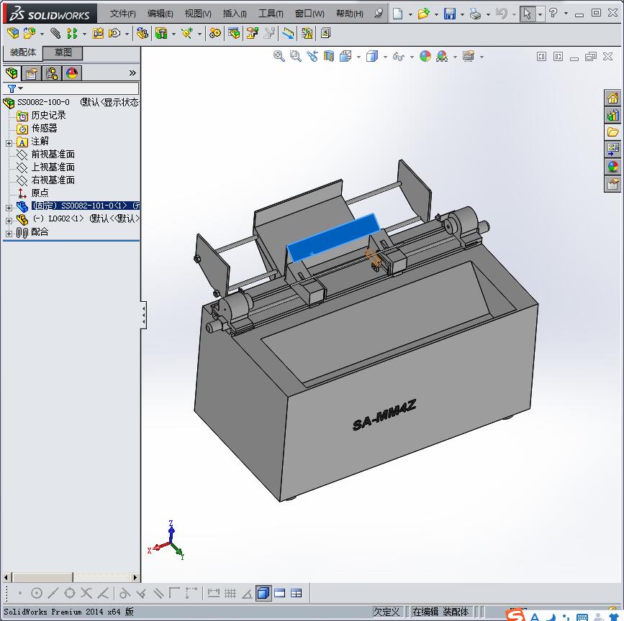Switch to the 草图 tab
624x621 pixels.
pos(63,52)
